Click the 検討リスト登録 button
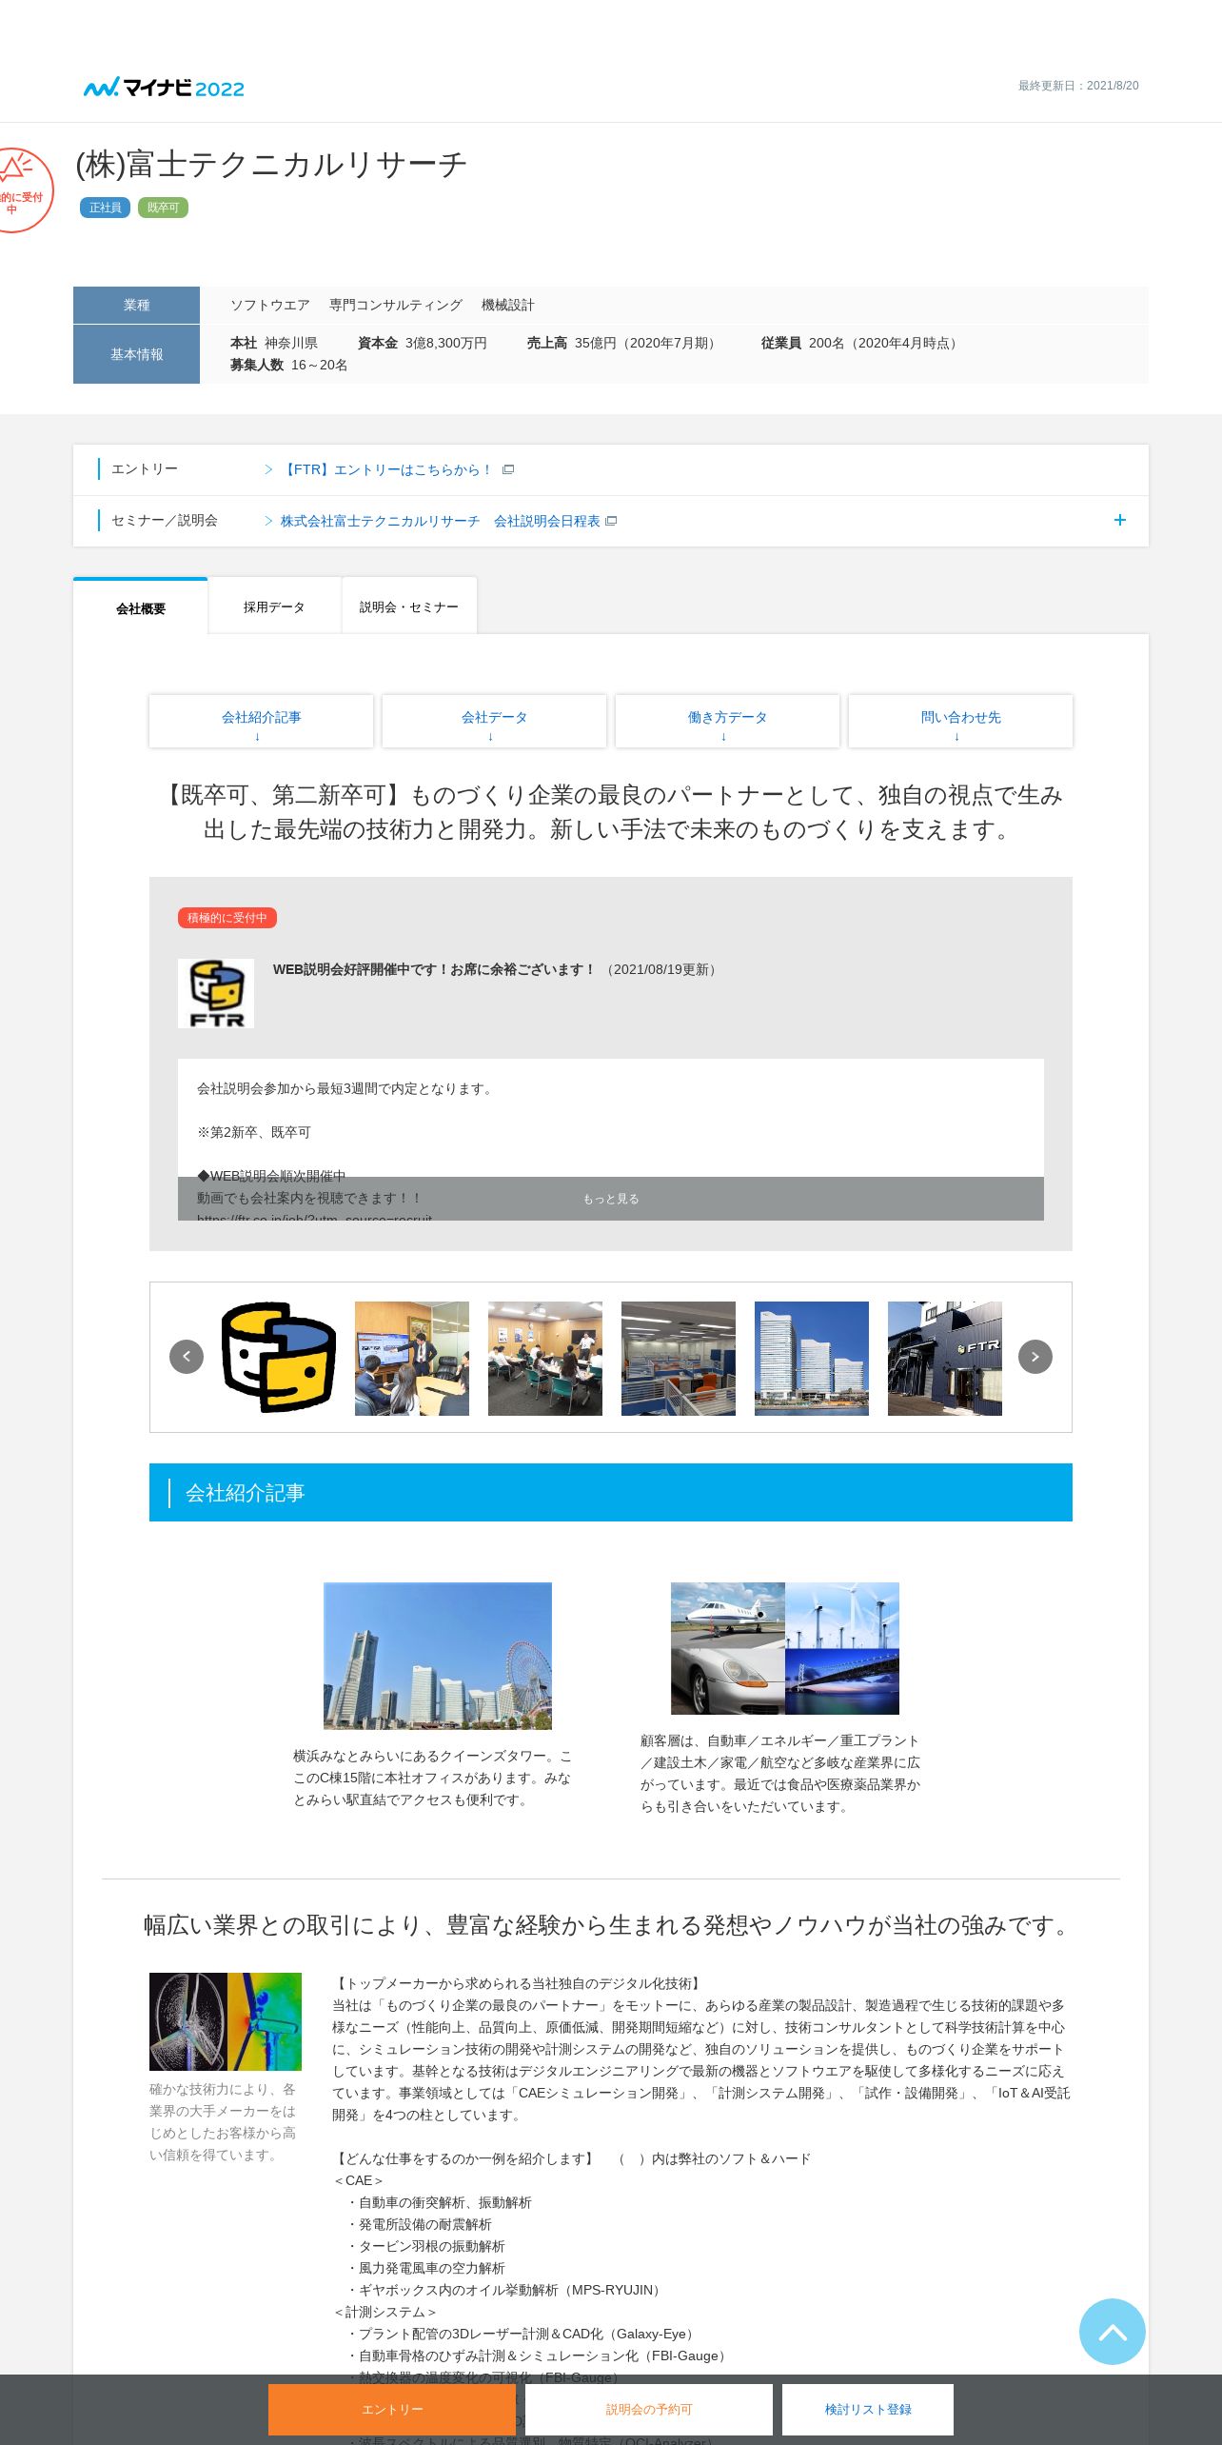The width and height of the screenshot is (1222, 2445). 868,2409
